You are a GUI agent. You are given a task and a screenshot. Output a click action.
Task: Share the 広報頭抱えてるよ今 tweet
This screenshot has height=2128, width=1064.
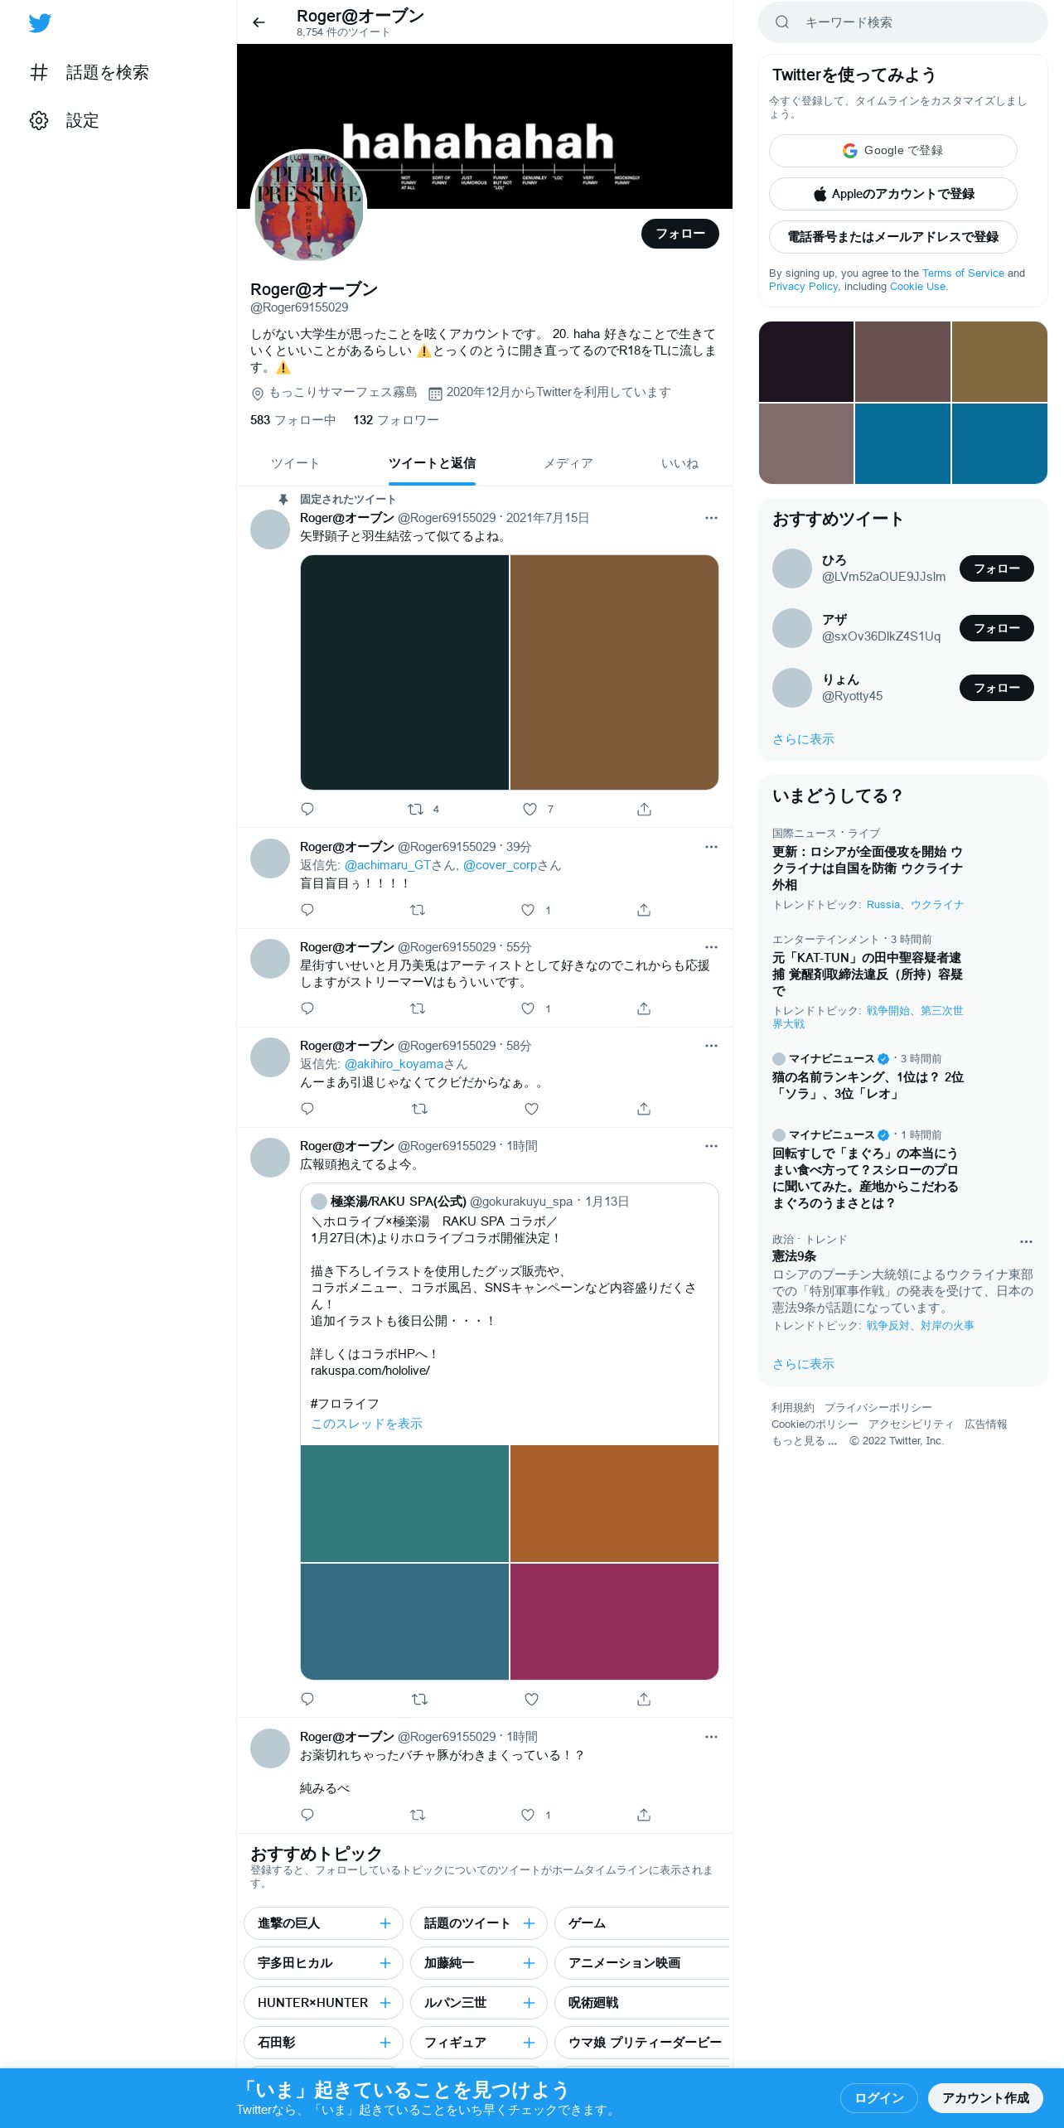[644, 1699]
